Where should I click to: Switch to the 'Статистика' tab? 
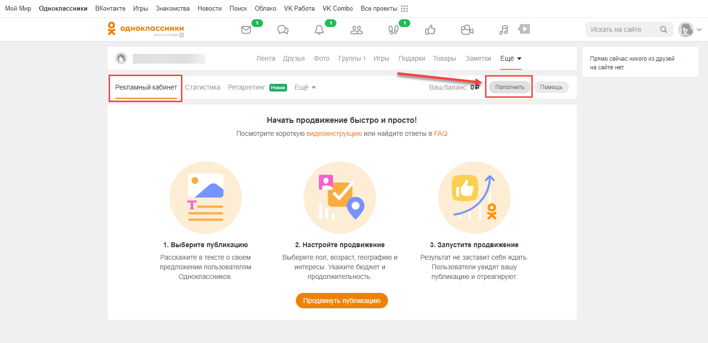203,87
